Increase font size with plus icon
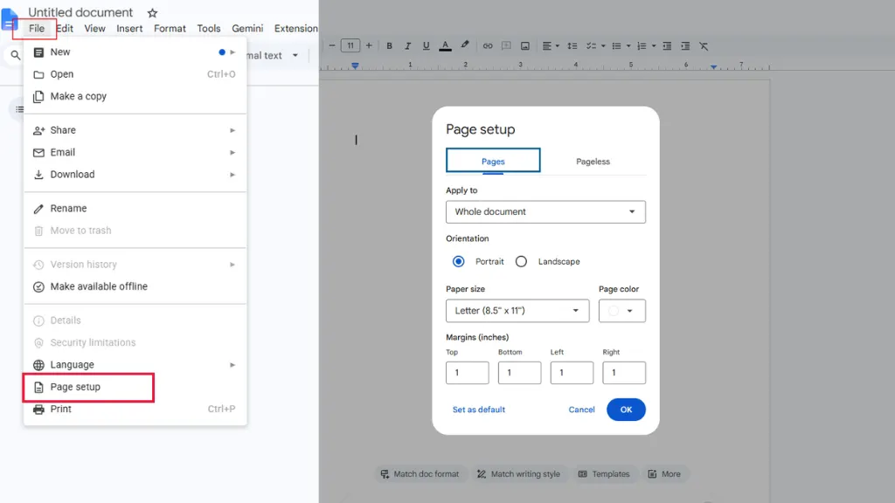The width and height of the screenshot is (895, 503). pos(369,45)
